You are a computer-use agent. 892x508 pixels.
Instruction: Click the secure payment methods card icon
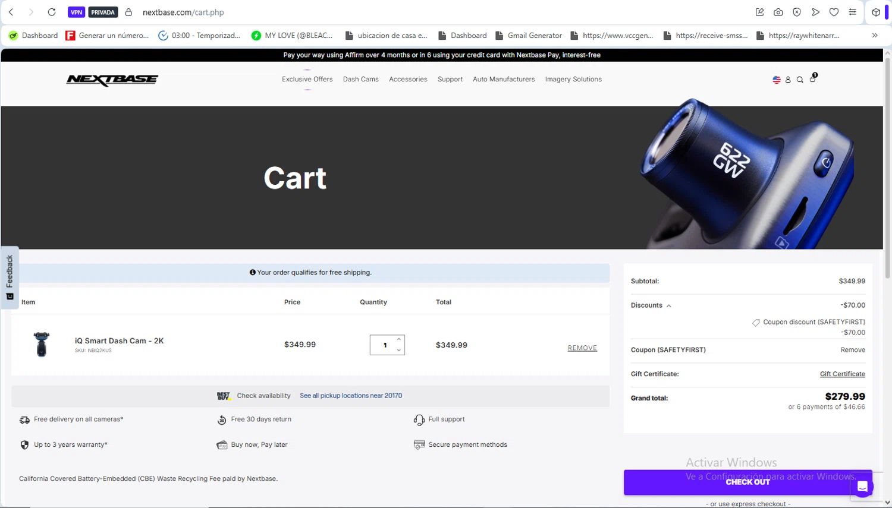[x=419, y=445]
